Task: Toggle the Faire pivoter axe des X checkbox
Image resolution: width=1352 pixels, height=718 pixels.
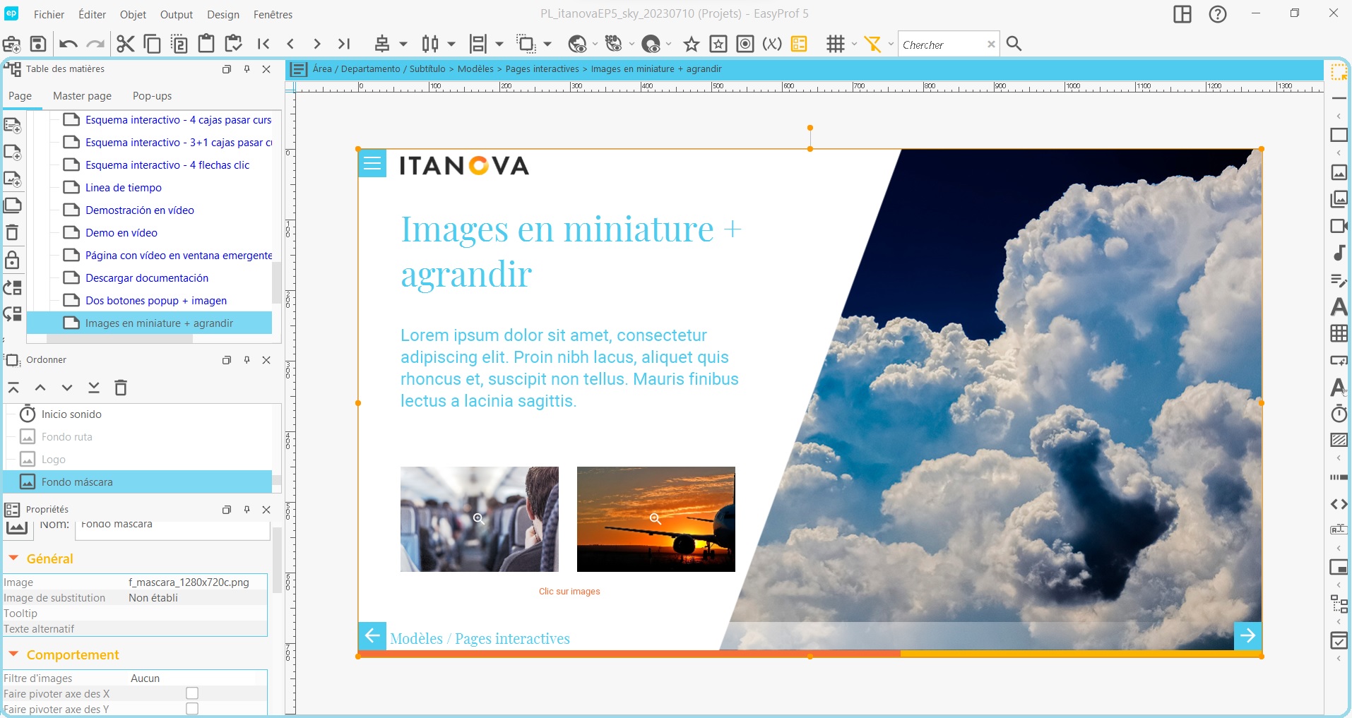Action: (192, 693)
